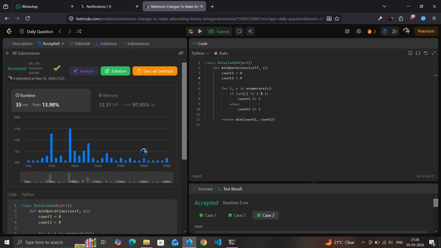
Task: Open LeetCode settings gear
Action: pyautogui.click(x=359, y=31)
